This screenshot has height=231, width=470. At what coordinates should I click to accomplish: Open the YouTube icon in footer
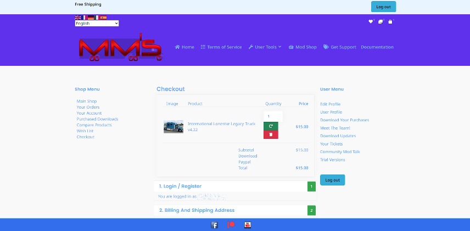(248, 225)
